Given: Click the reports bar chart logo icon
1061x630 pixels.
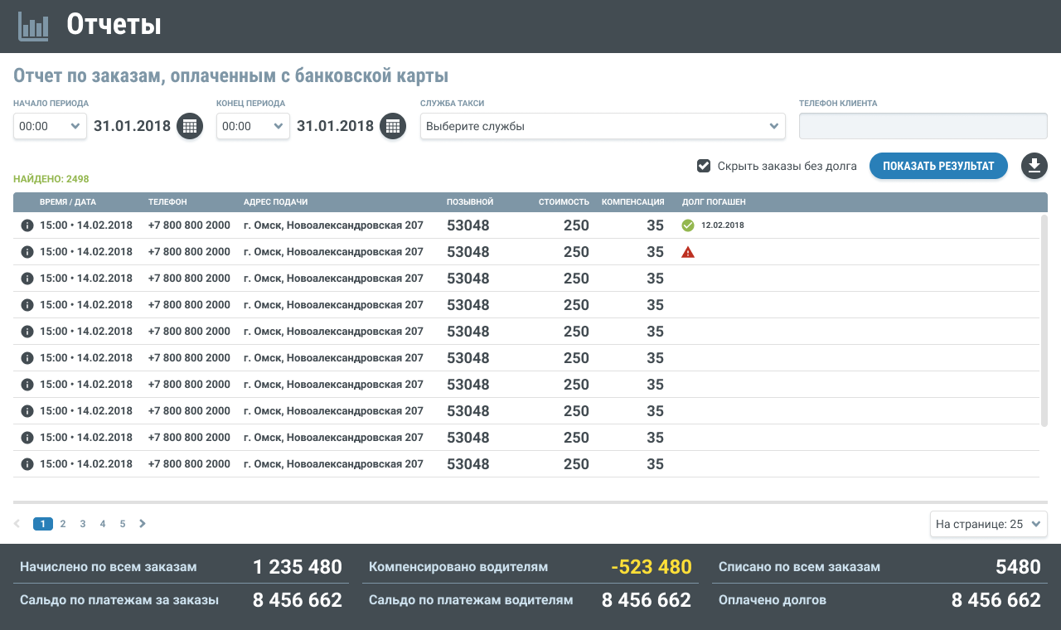Looking at the screenshot, I should (x=33, y=27).
